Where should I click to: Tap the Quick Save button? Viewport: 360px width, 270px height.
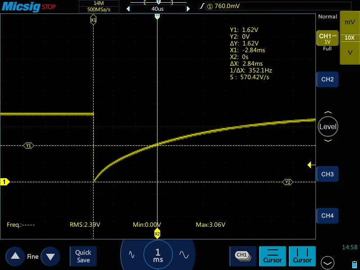coord(83,256)
